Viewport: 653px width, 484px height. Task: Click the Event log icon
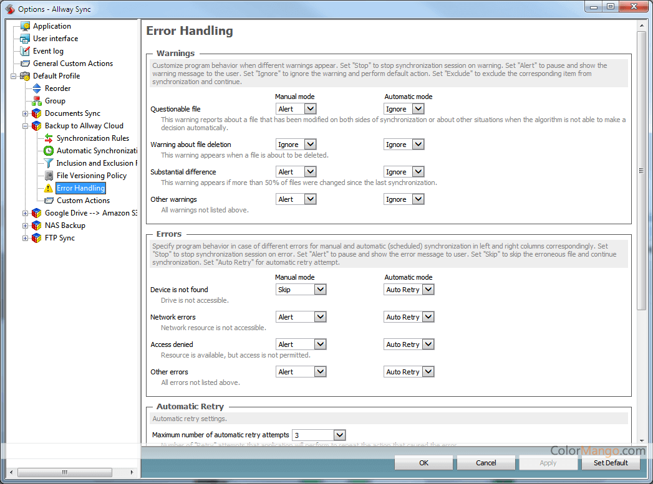click(25, 51)
